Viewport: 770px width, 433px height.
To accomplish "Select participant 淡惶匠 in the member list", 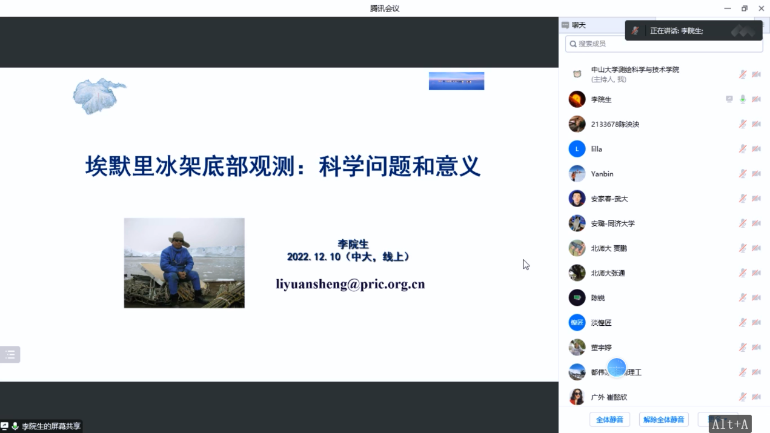I will 601,323.
